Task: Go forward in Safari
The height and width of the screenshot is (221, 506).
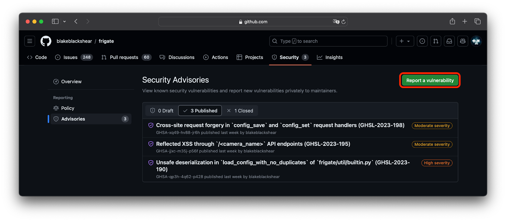Action: [88, 21]
